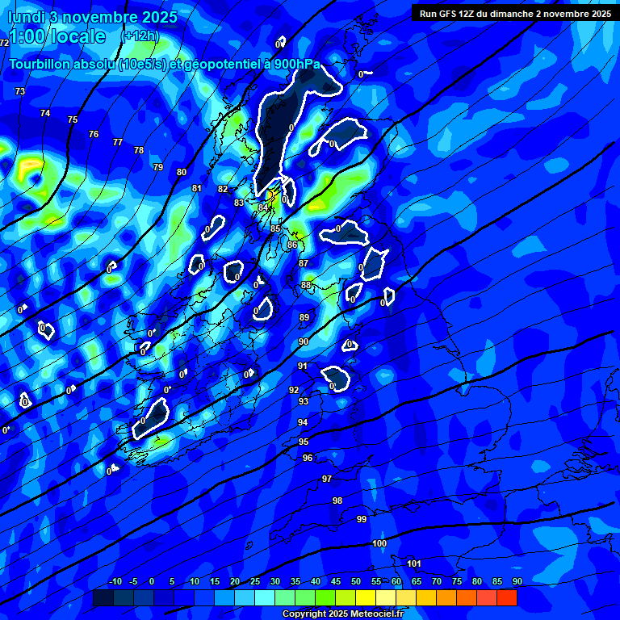This screenshot has width=620, height=620.
Task: Select the 1:00 locale time text
Action: [x=57, y=37]
